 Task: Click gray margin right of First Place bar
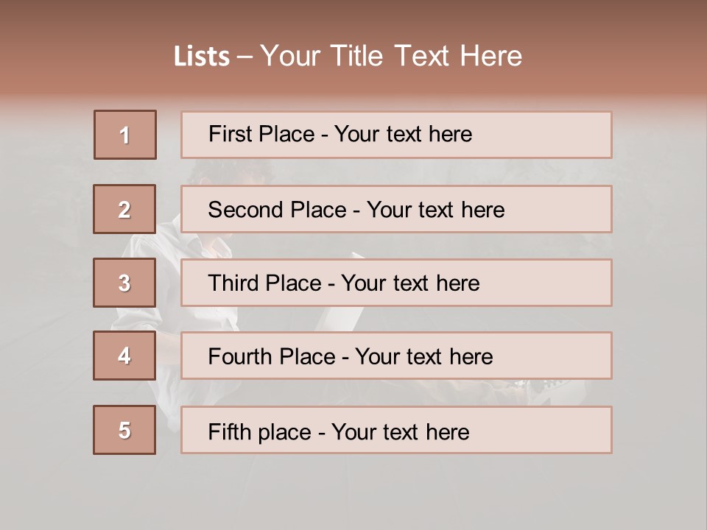(x=660, y=135)
